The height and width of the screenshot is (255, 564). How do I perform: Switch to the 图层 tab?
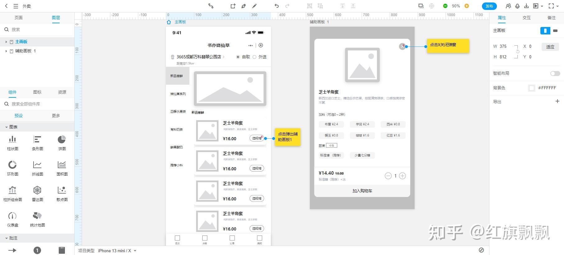pyautogui.click(x=56, y=18)
